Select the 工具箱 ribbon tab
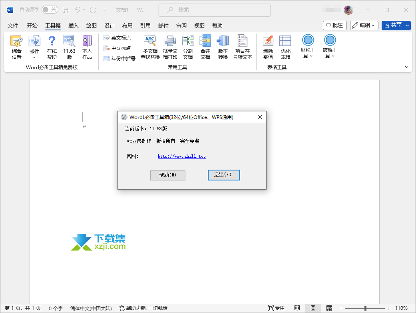Screen dimensions: 416x313 tap(53, 26)
